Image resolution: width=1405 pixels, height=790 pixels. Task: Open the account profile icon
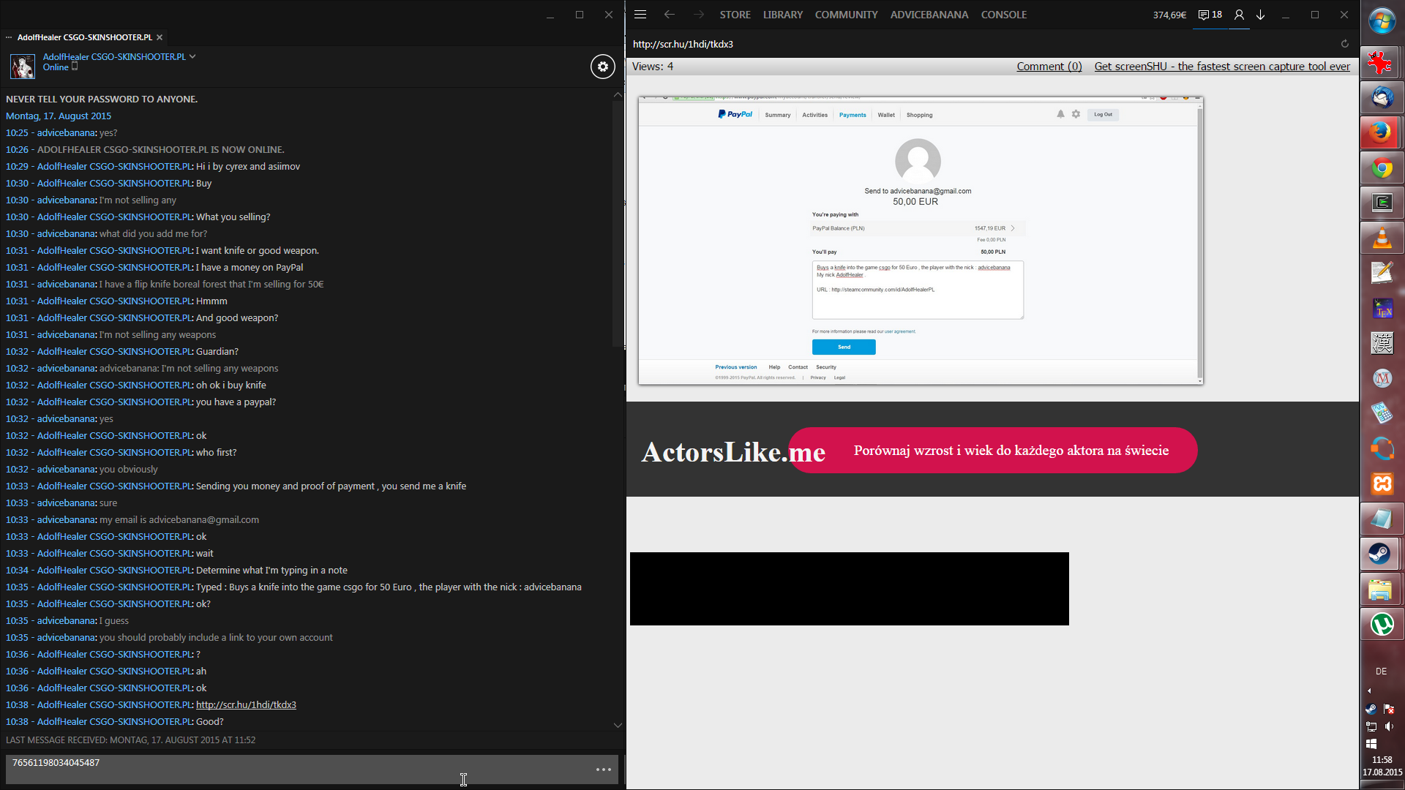point(1239,15)
